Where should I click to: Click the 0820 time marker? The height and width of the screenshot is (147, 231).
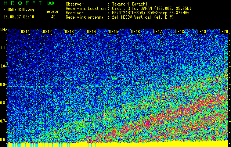coord(224,32)
